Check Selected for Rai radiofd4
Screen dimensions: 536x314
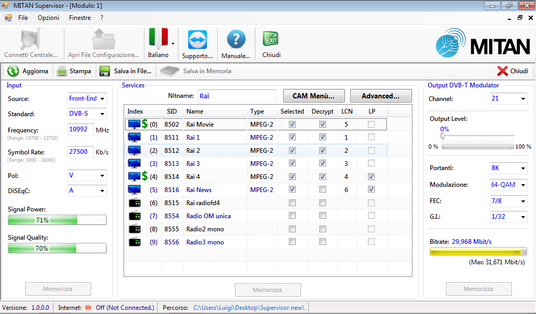(x=292, y=203)
